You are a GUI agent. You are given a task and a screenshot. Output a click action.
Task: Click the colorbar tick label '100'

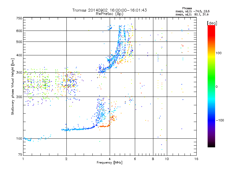(219, 53)
